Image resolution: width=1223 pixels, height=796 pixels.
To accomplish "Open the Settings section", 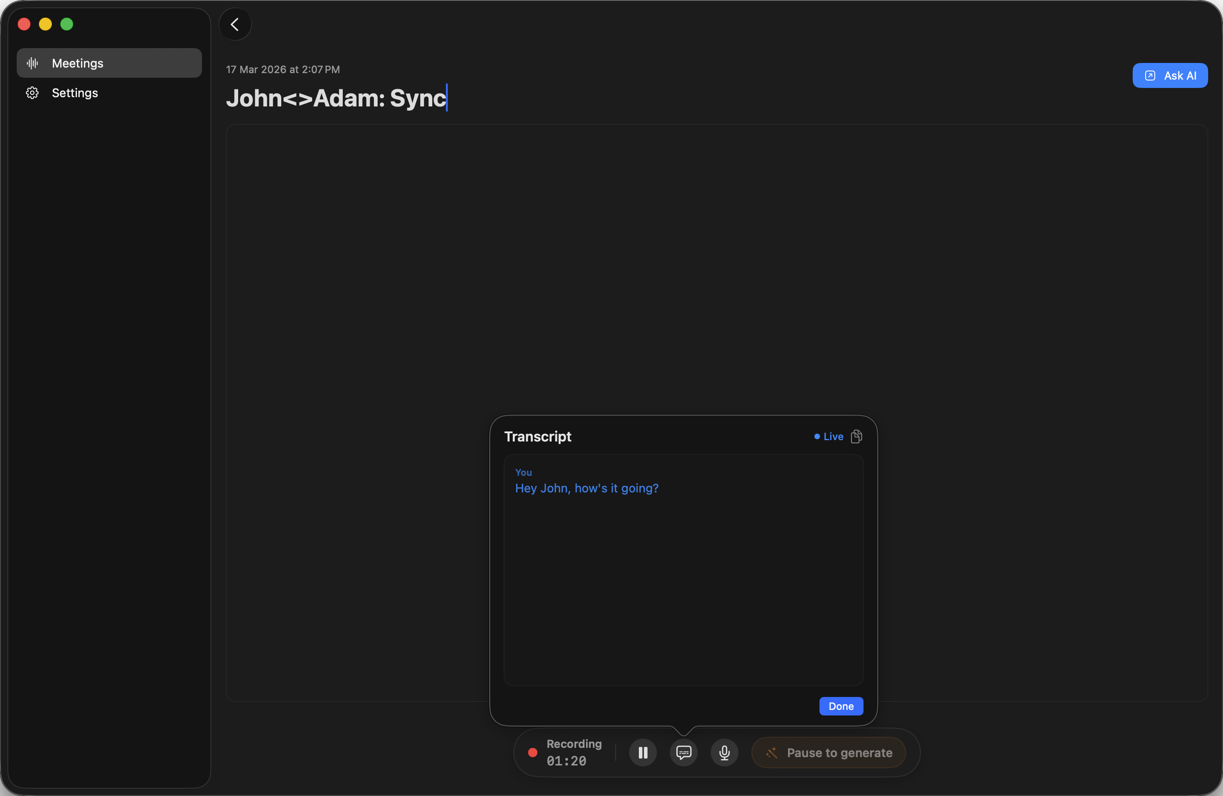I will [x=75, y=93].
